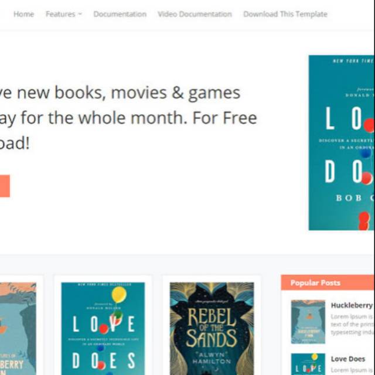Expand the Features dropdown arrow
This screenshot has width=375, height=375.
click(x=80, y=14)
